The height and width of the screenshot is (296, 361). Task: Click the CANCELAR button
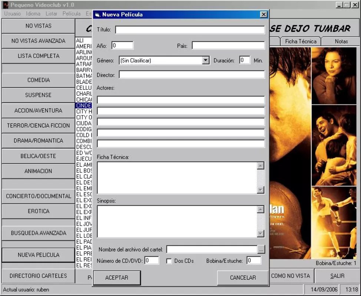click(x=243, y=277)
